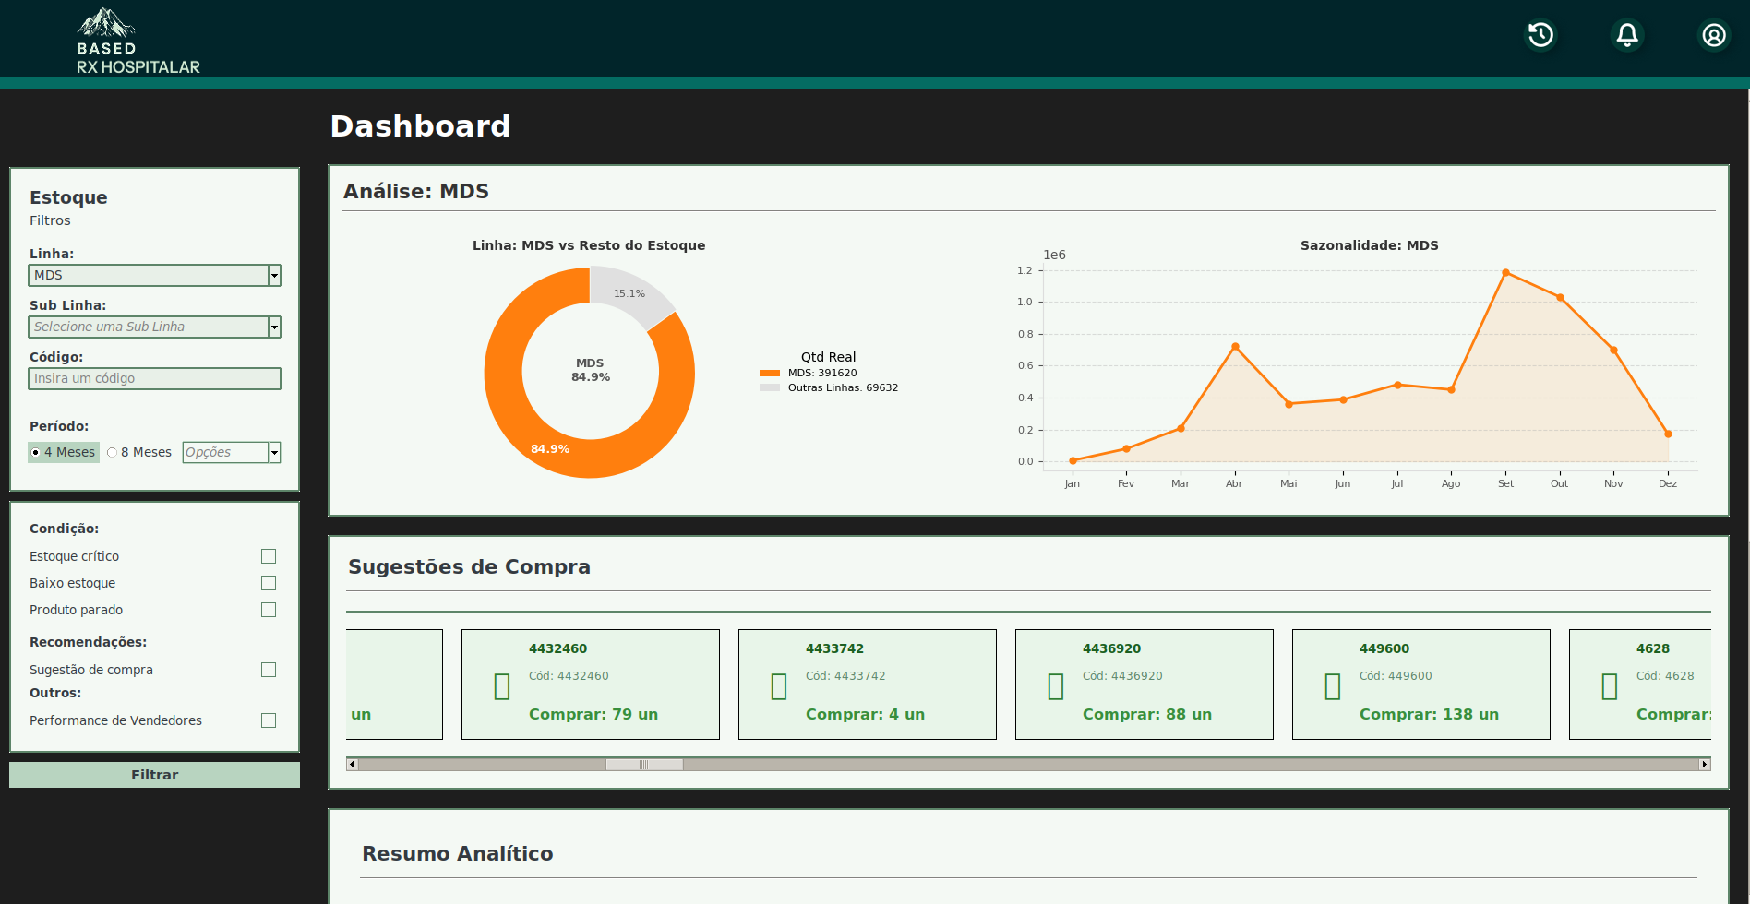This screenshot has width=1750, height=904.
Task: Check the Produto parado option
Action: (x=269, y=610)
